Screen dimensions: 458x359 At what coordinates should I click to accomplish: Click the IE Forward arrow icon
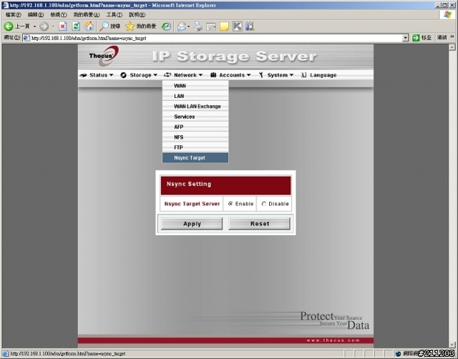click(x=44, y=26)
